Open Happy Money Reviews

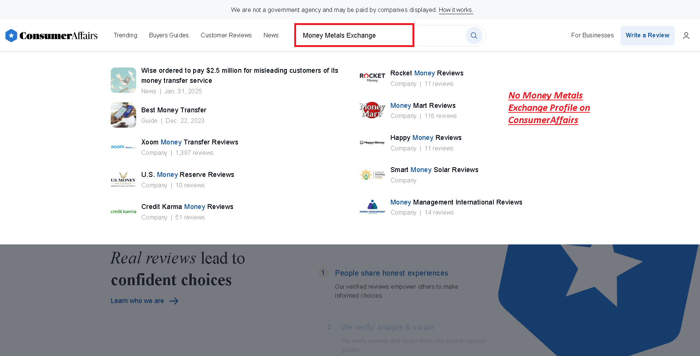click(426, 138)
